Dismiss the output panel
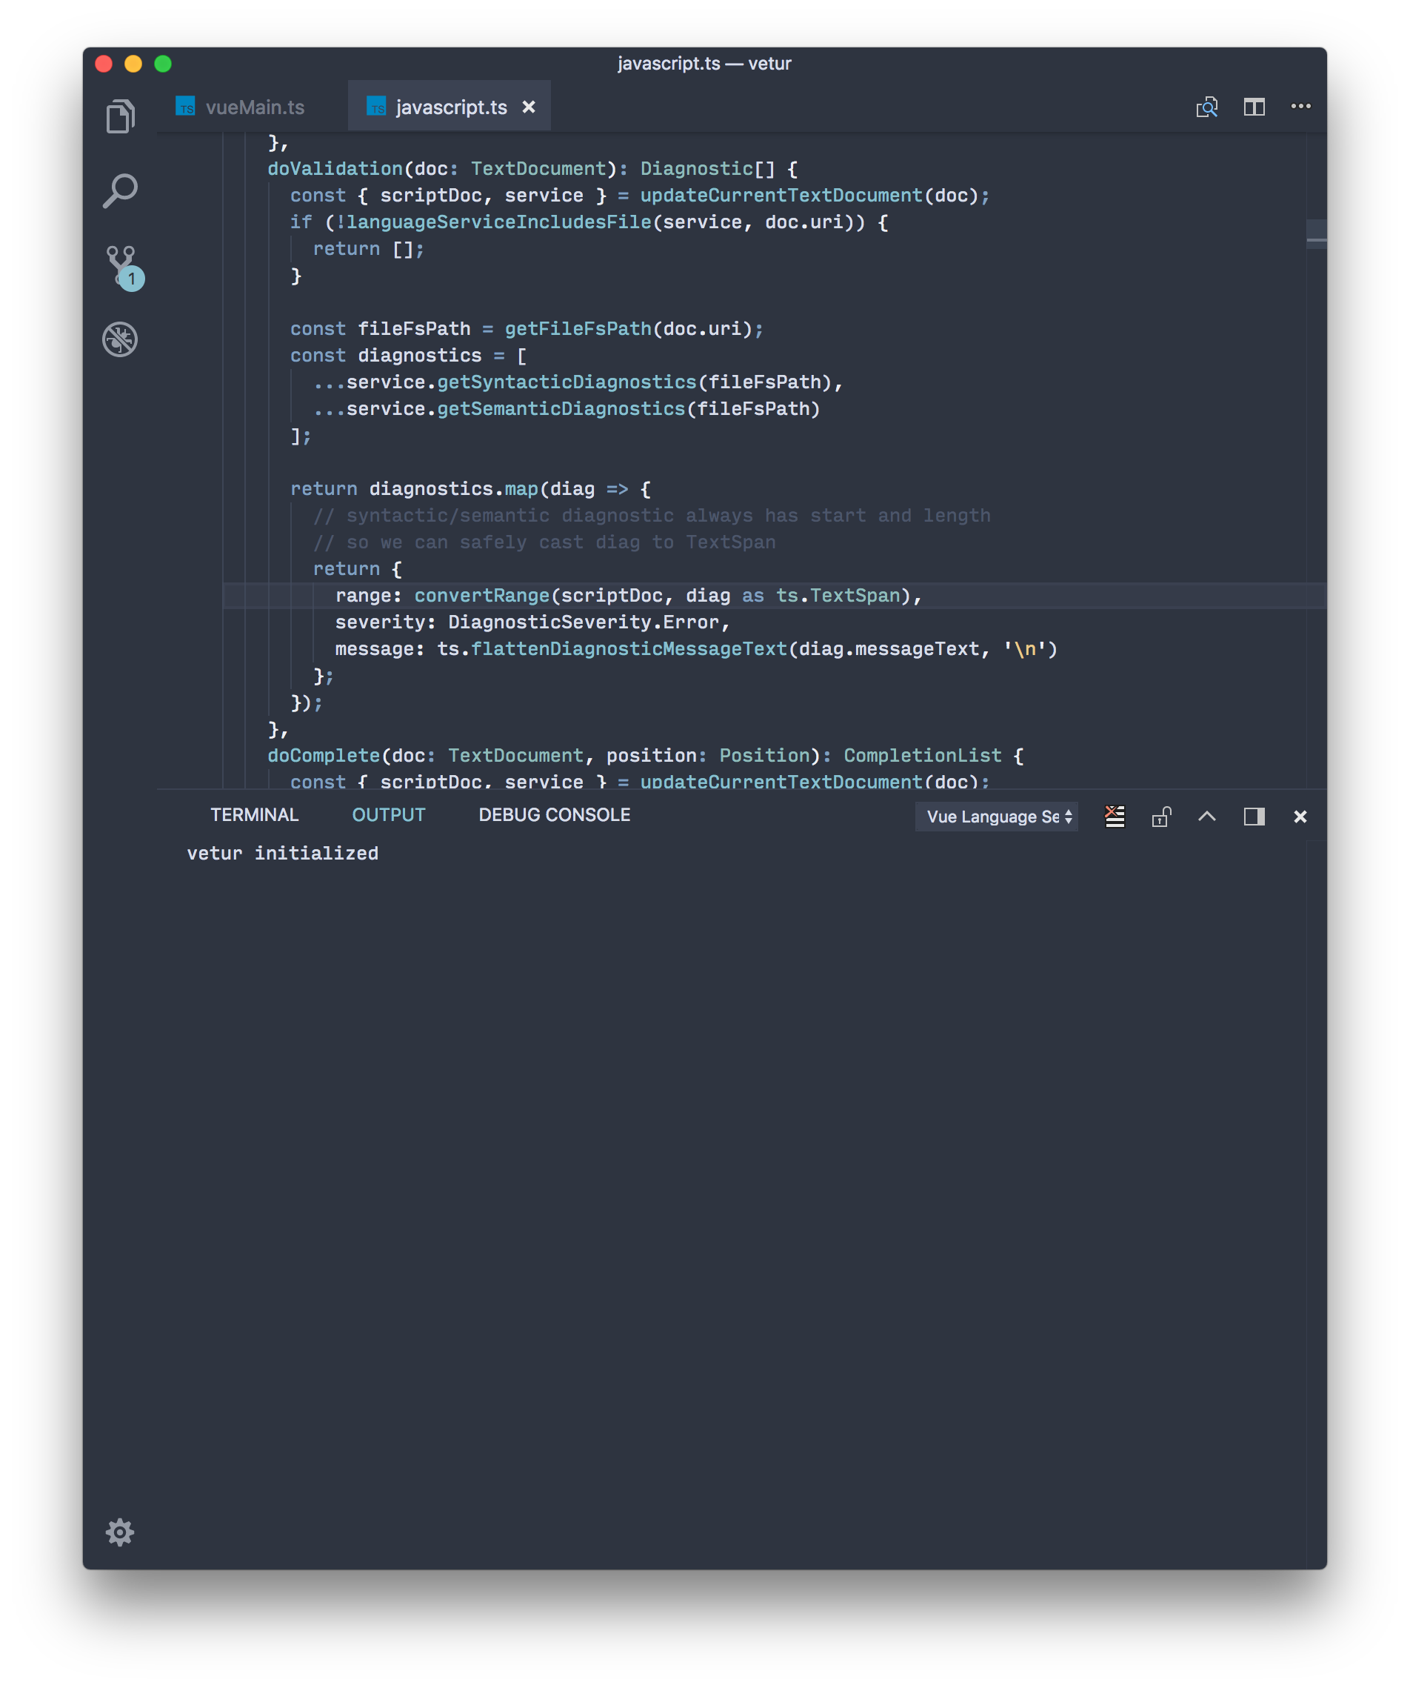 (1300, 817)
